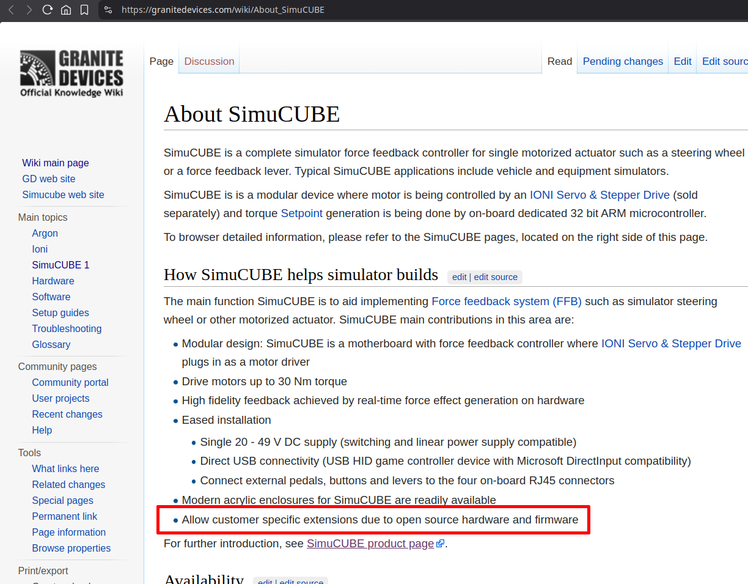Click external link icon after product page
748x584 pixels.
440,544
